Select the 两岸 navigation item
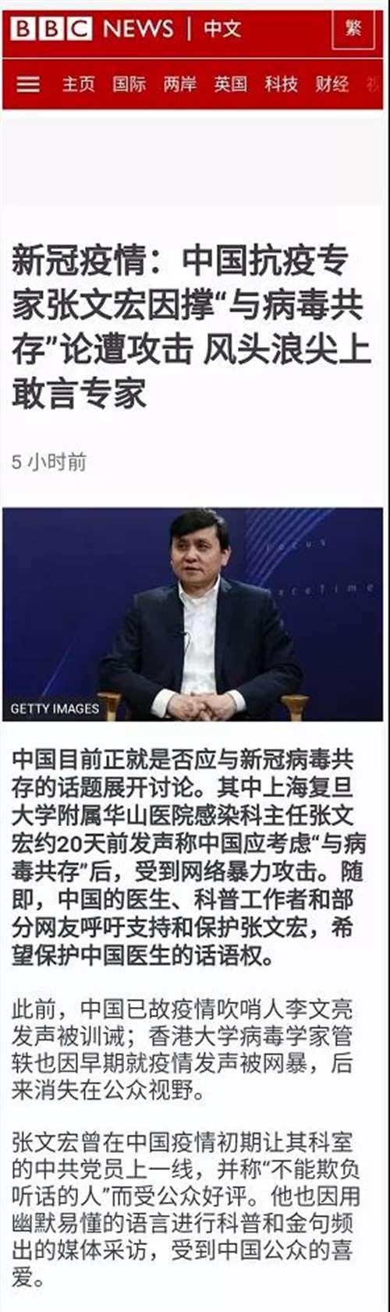Viewport: 390px width, 1312px height. (x=180, y=83)
